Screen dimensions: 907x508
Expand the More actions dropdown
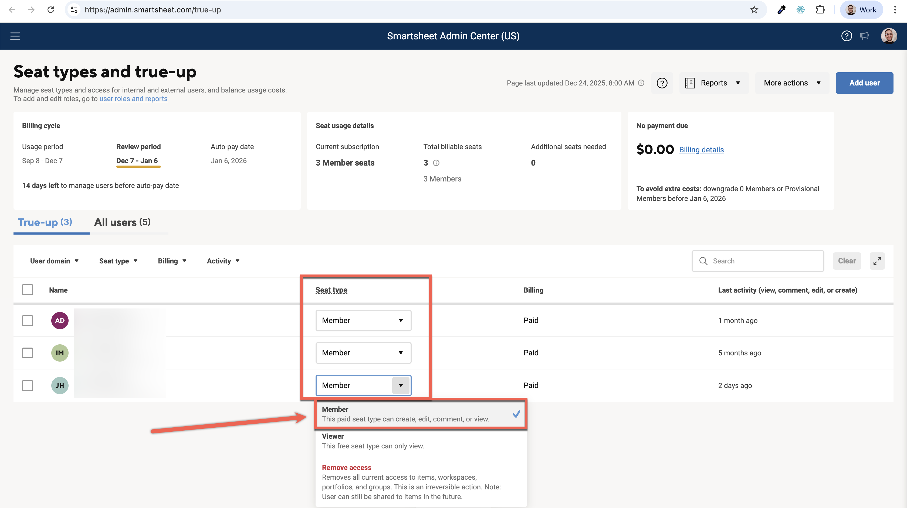(x=792, y=83)
